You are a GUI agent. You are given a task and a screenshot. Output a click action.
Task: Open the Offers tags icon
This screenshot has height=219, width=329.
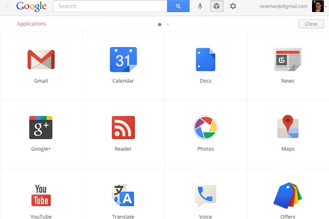[288, 195]
